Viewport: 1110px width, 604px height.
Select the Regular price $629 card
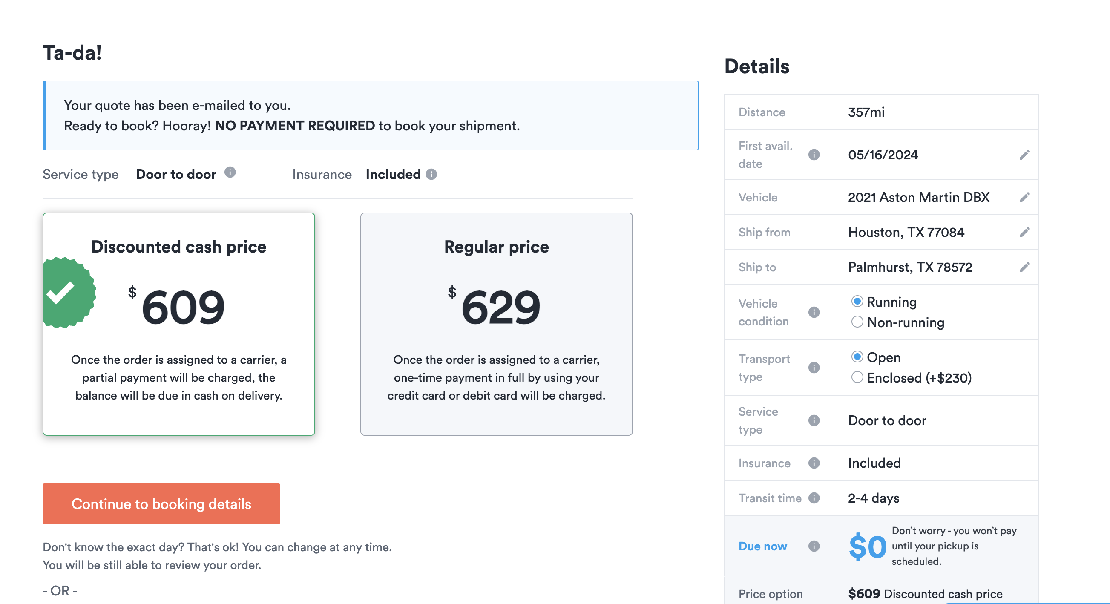click(x=496, y=324)
